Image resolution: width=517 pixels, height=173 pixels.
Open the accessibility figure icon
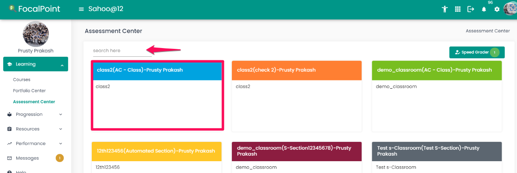click(x=445, y=9)
